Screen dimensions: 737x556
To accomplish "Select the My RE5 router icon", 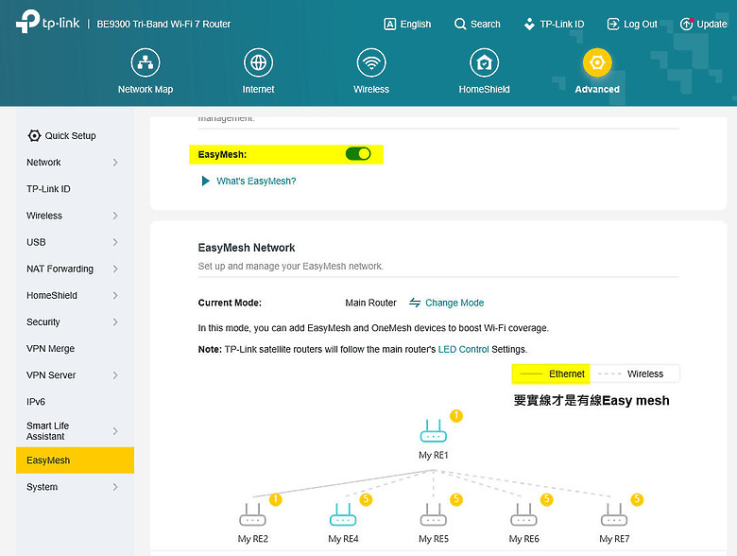I will click(433, 514).
